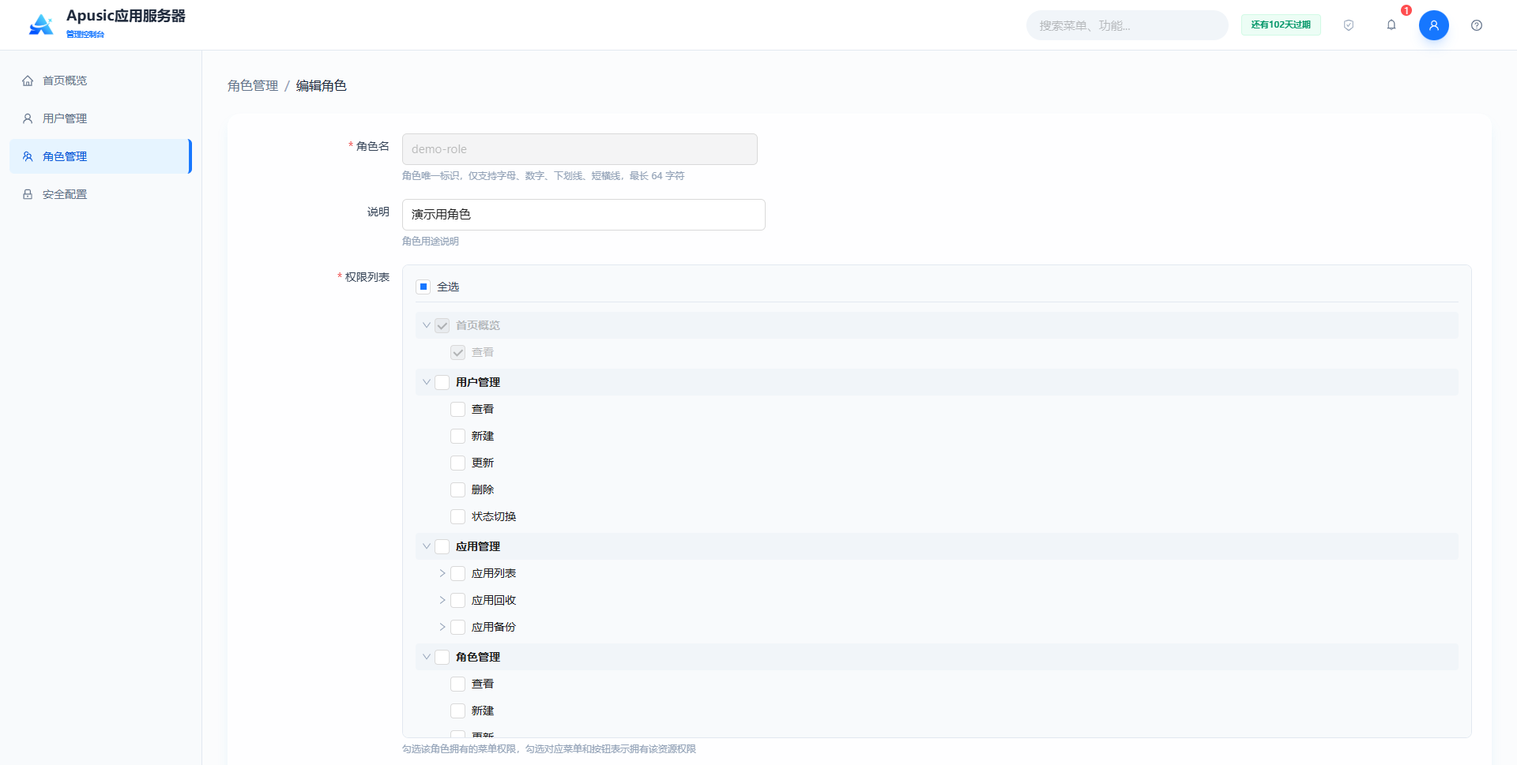Click the 角色管理 breadcrumb link
Screen dimensions: 1517x765
(x=253, y=85)
